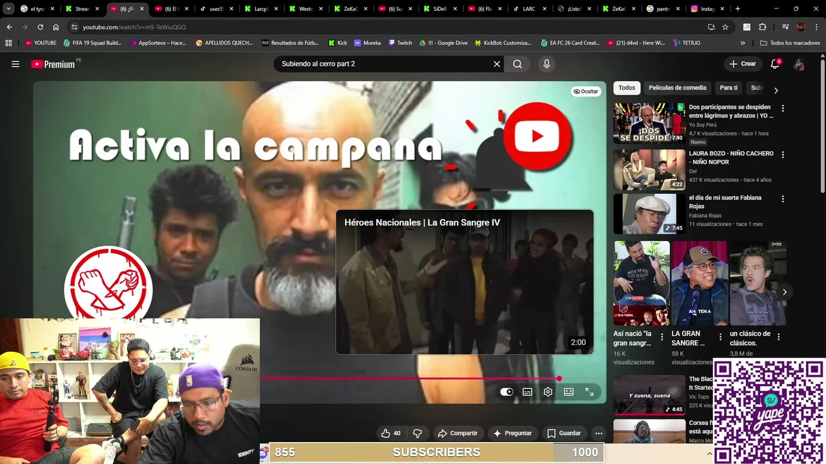Show hidden icons chevron in system tray
Image resolution: width=826 pixels, height=464 pixels.
(x=709, y=454)
